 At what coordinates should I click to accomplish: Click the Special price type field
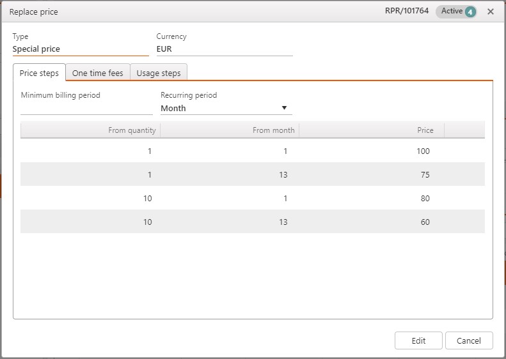pyautogui.click(x=80, y=49)
